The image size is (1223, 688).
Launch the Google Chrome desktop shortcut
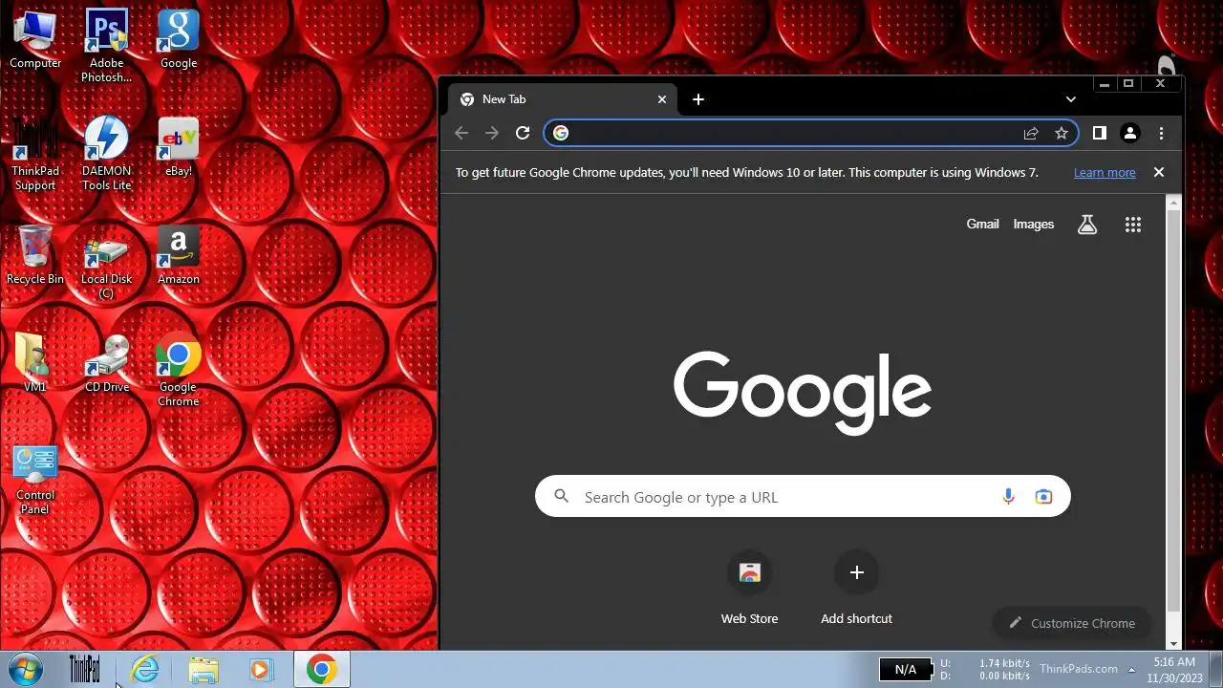[178, 371]
